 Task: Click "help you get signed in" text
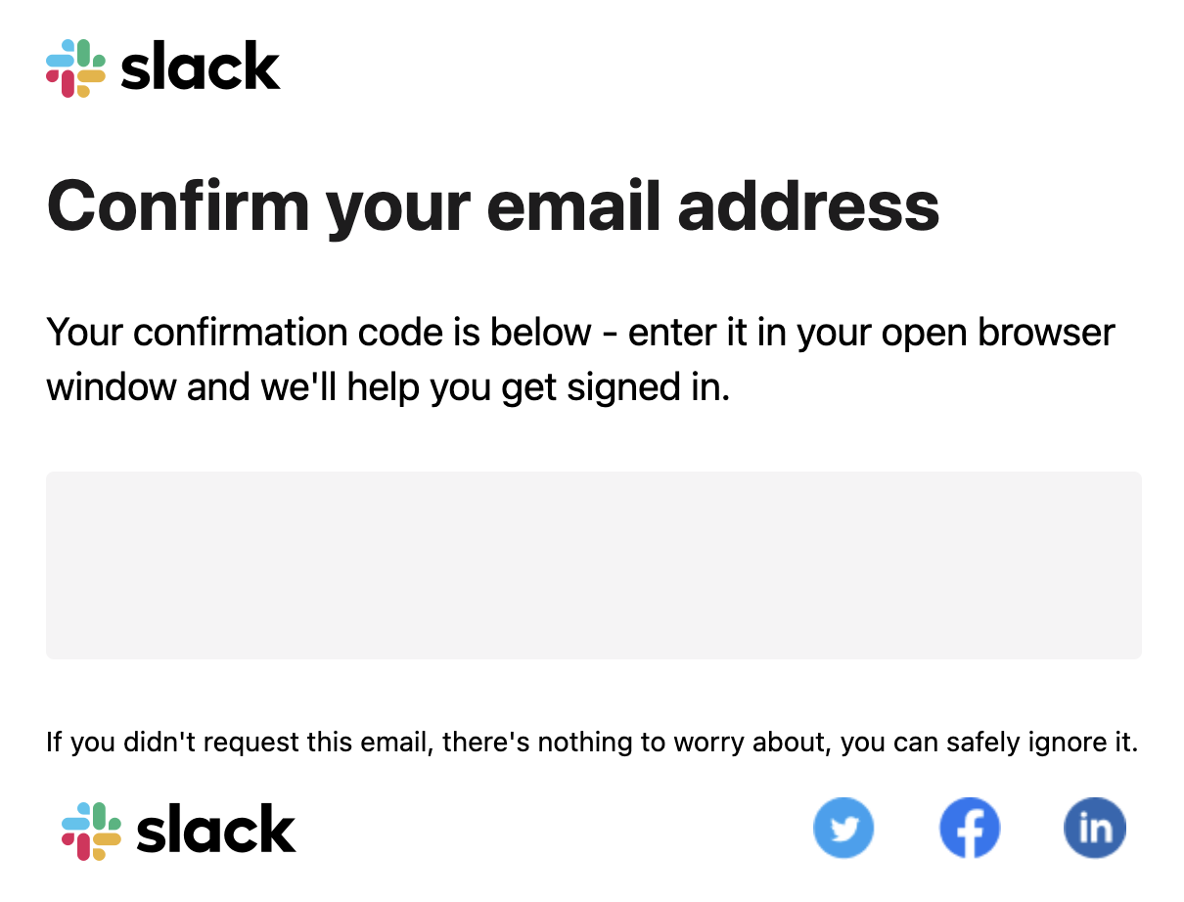(x=538, y=389)
